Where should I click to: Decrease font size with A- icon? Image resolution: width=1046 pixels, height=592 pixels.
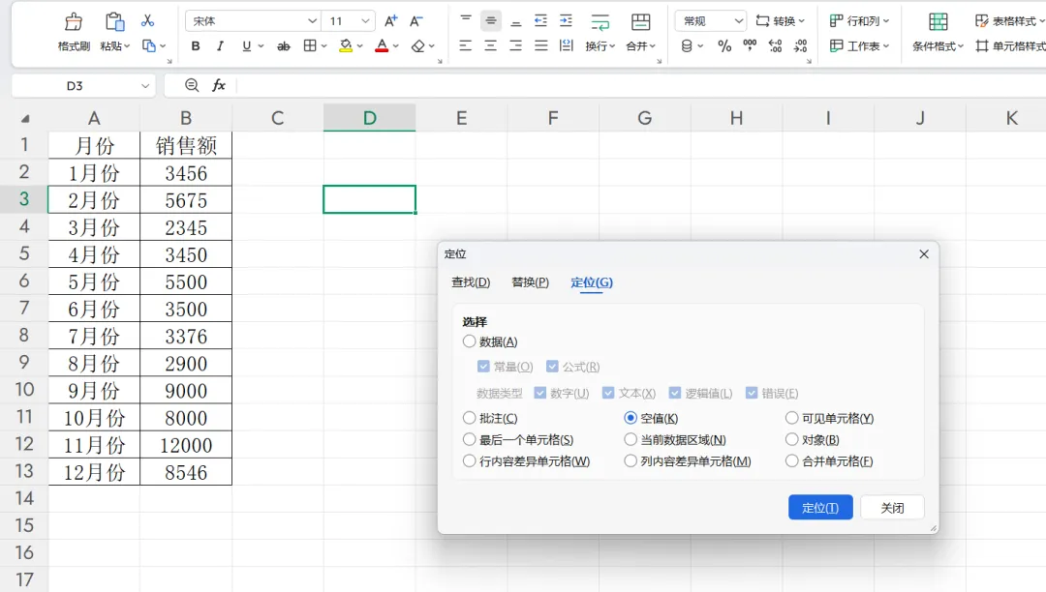click(x=415, y=20)
